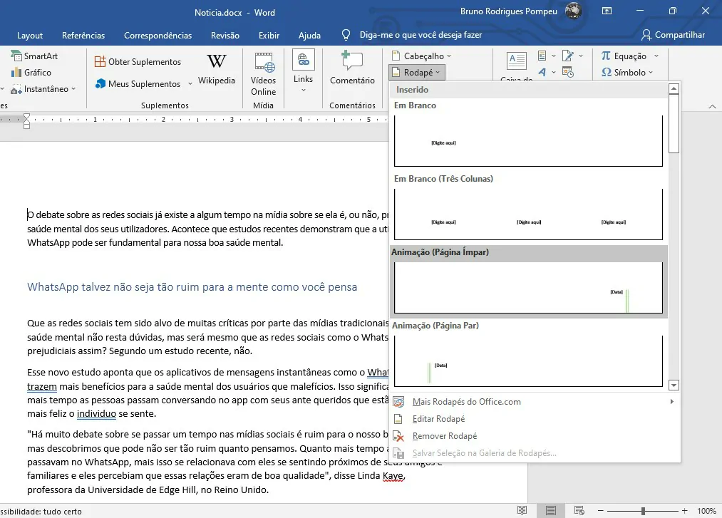
Task: Click the Links icon
Action: 303,60
